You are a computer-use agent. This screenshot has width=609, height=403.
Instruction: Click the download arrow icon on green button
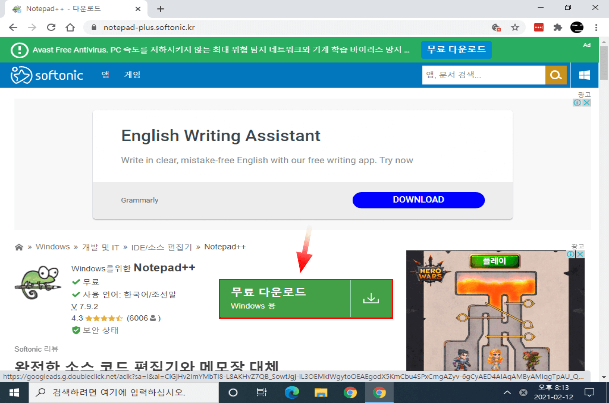(371, 299)
